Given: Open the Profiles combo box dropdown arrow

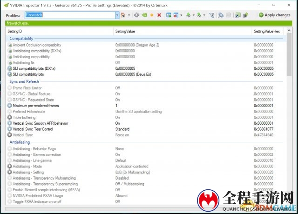Looking at the screenshot, I should [117, 15].
